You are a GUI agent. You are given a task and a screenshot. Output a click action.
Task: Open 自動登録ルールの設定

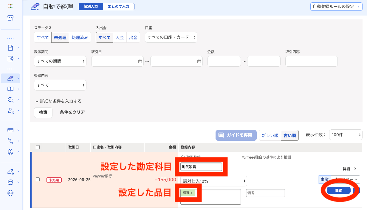click(x=336, y=6)
